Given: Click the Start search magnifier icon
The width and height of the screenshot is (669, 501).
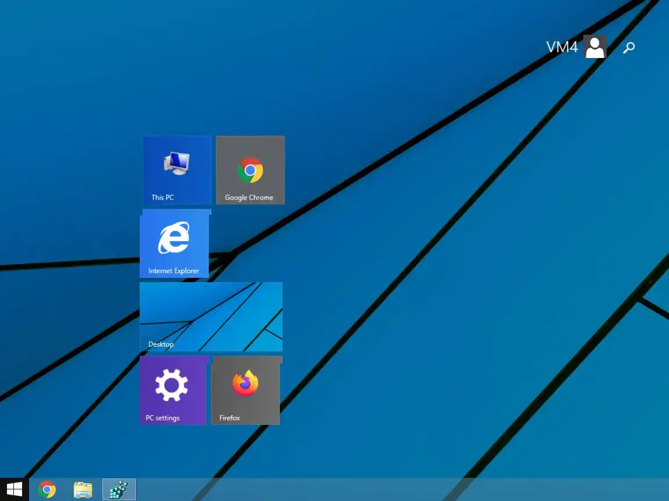Looking at the screenshot, I should point(629,48).
